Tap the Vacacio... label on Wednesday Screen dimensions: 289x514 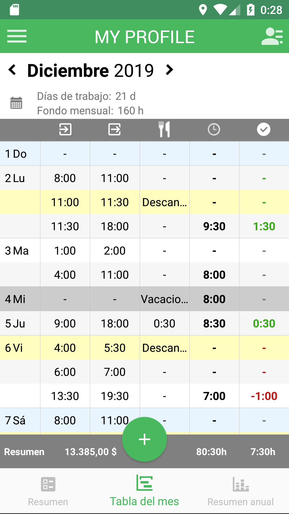click(165, 299)
